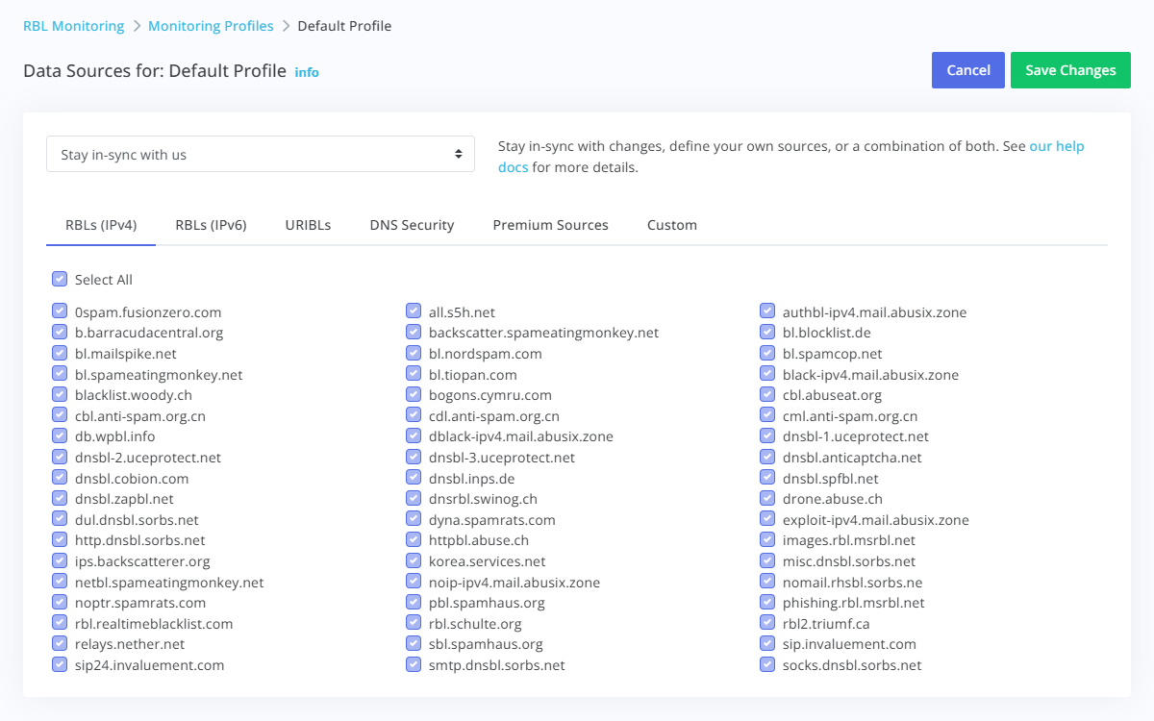The width and height of the screenshot is (1154, 721).
Task: Uncheck the bogons.cymru.com source
Action: 414,394
